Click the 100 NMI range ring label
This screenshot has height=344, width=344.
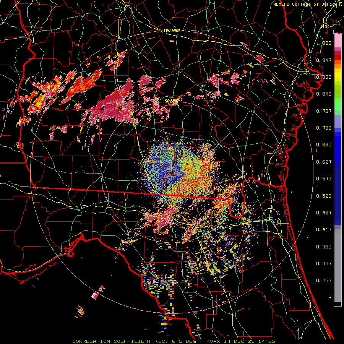click(x=172, y=30)
